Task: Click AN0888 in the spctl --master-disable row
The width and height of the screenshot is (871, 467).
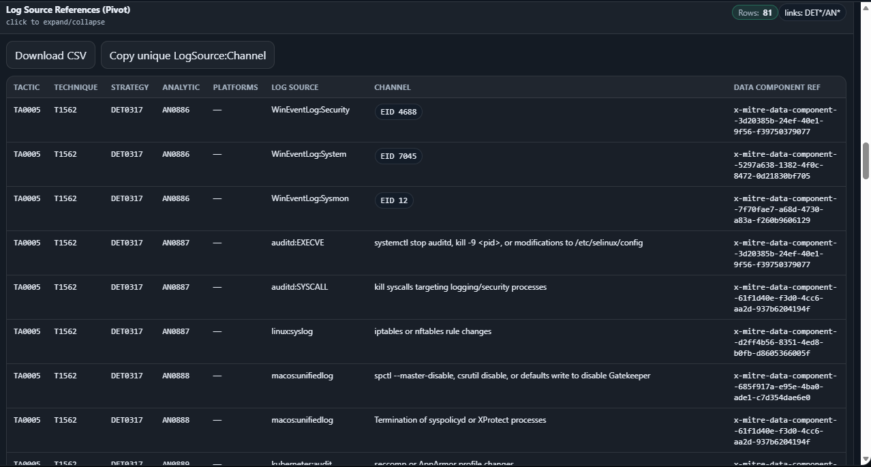Action: point(176,376)
